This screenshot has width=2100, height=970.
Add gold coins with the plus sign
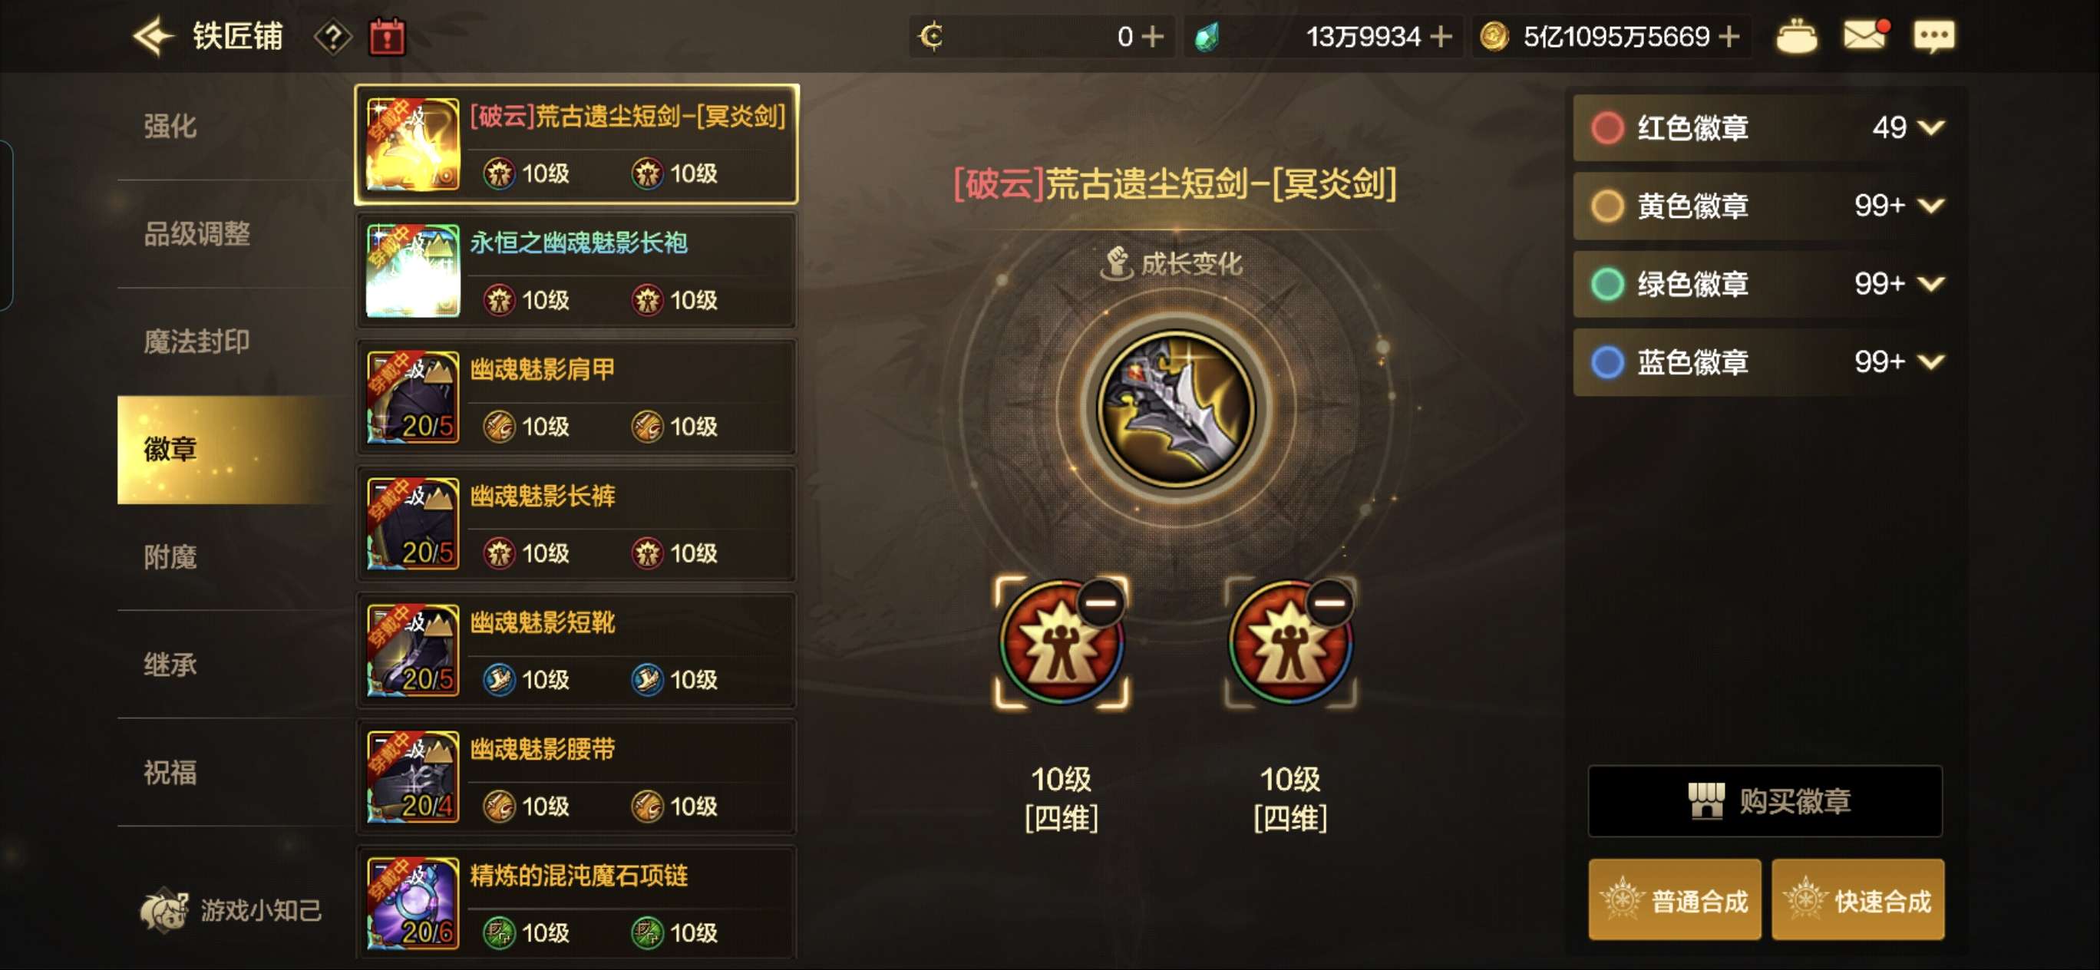1729,37
